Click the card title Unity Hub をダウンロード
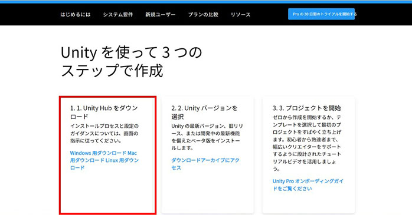Image resolution: width=412 pixels, height=215 pixels. [104, 113]
